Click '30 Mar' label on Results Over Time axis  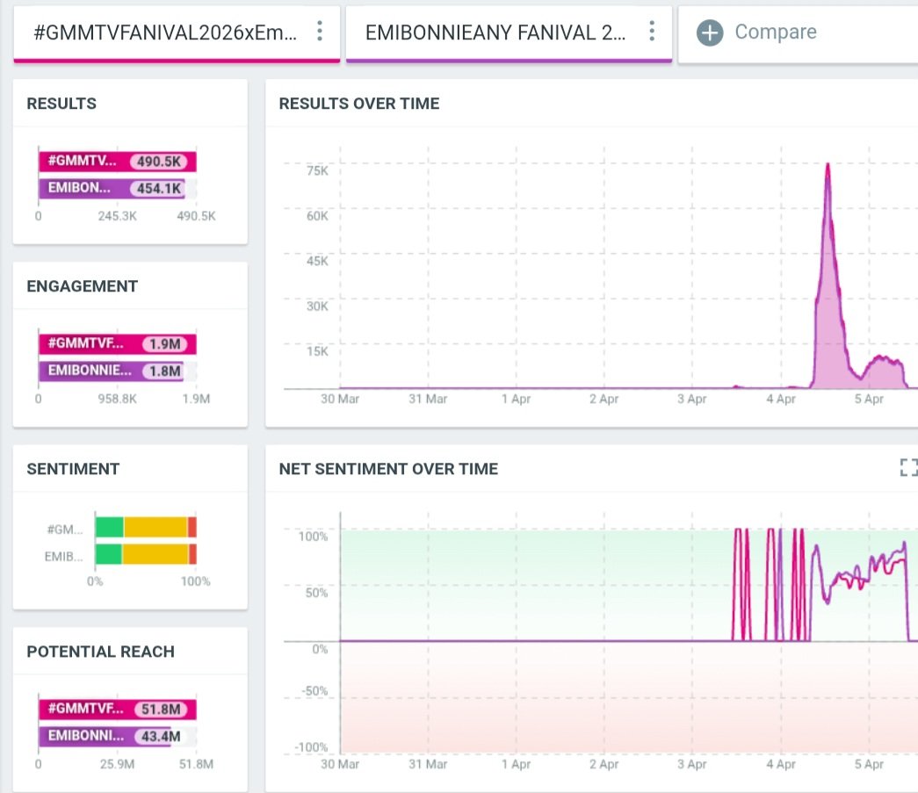point(340,399)
